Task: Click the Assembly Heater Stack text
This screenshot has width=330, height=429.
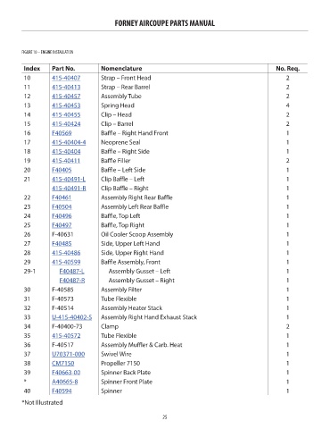Action: click(131, 308)
